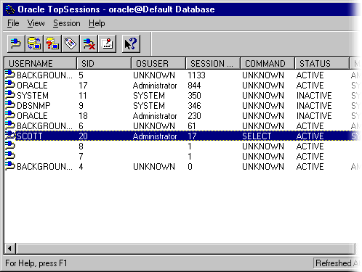Select the SYSTEM username cell

click(33, 96)
